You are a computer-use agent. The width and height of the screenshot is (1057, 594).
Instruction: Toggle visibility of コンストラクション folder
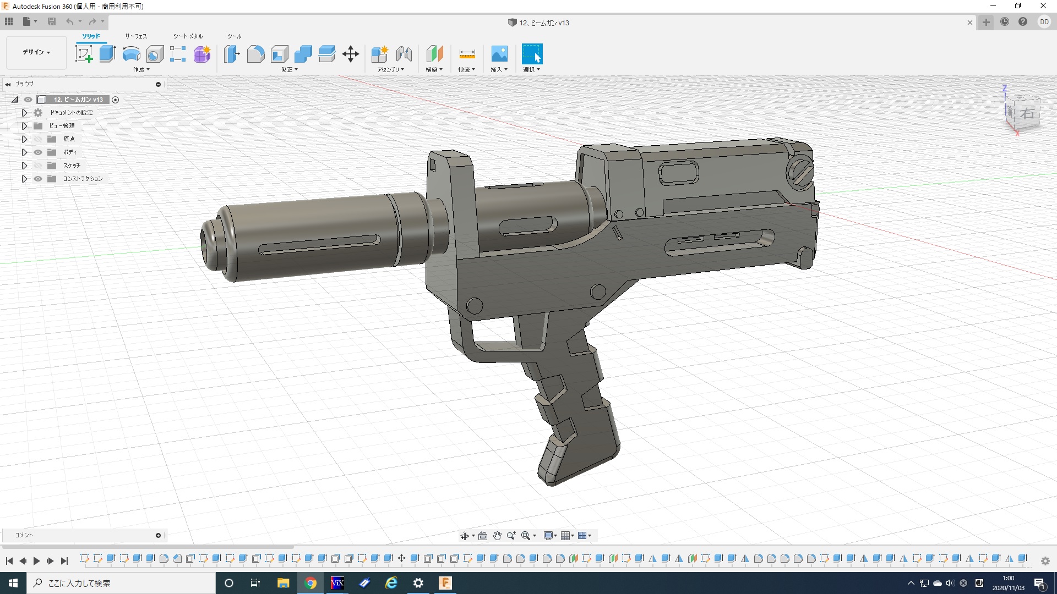coord(38,179)
